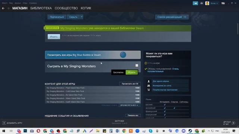Open Photoshop from the taskbar
Screen dimensions: 239x134
coord(25,131)
